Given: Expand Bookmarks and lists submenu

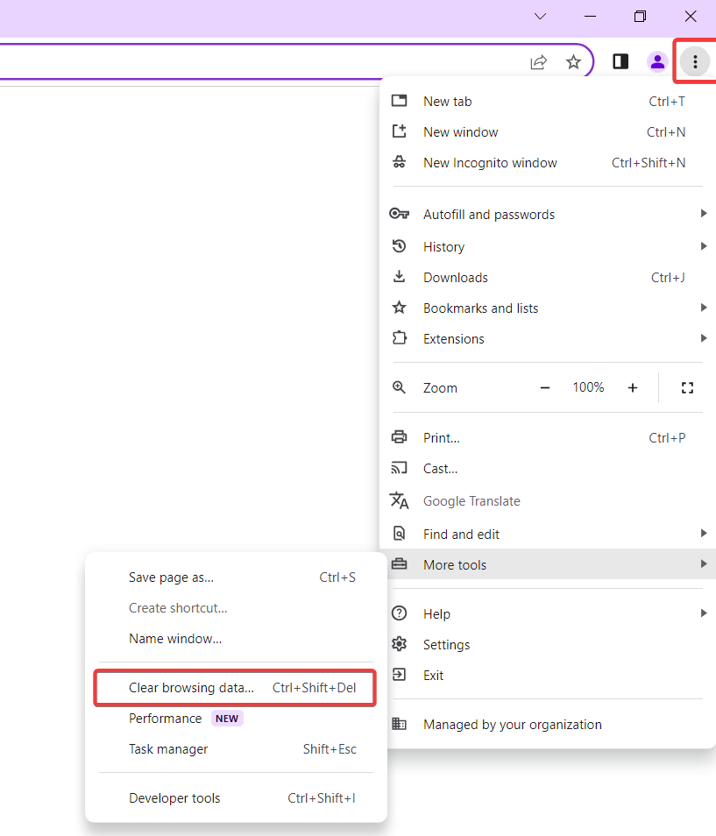Looking at the screenshot, I should coord(704,308).
